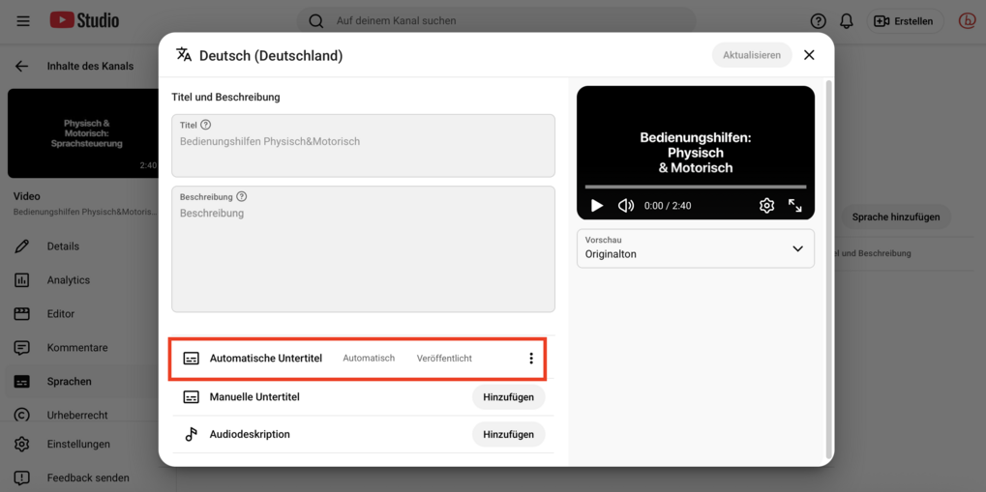
Task: Click the Beschreibung text field
Action: [363, 256]
